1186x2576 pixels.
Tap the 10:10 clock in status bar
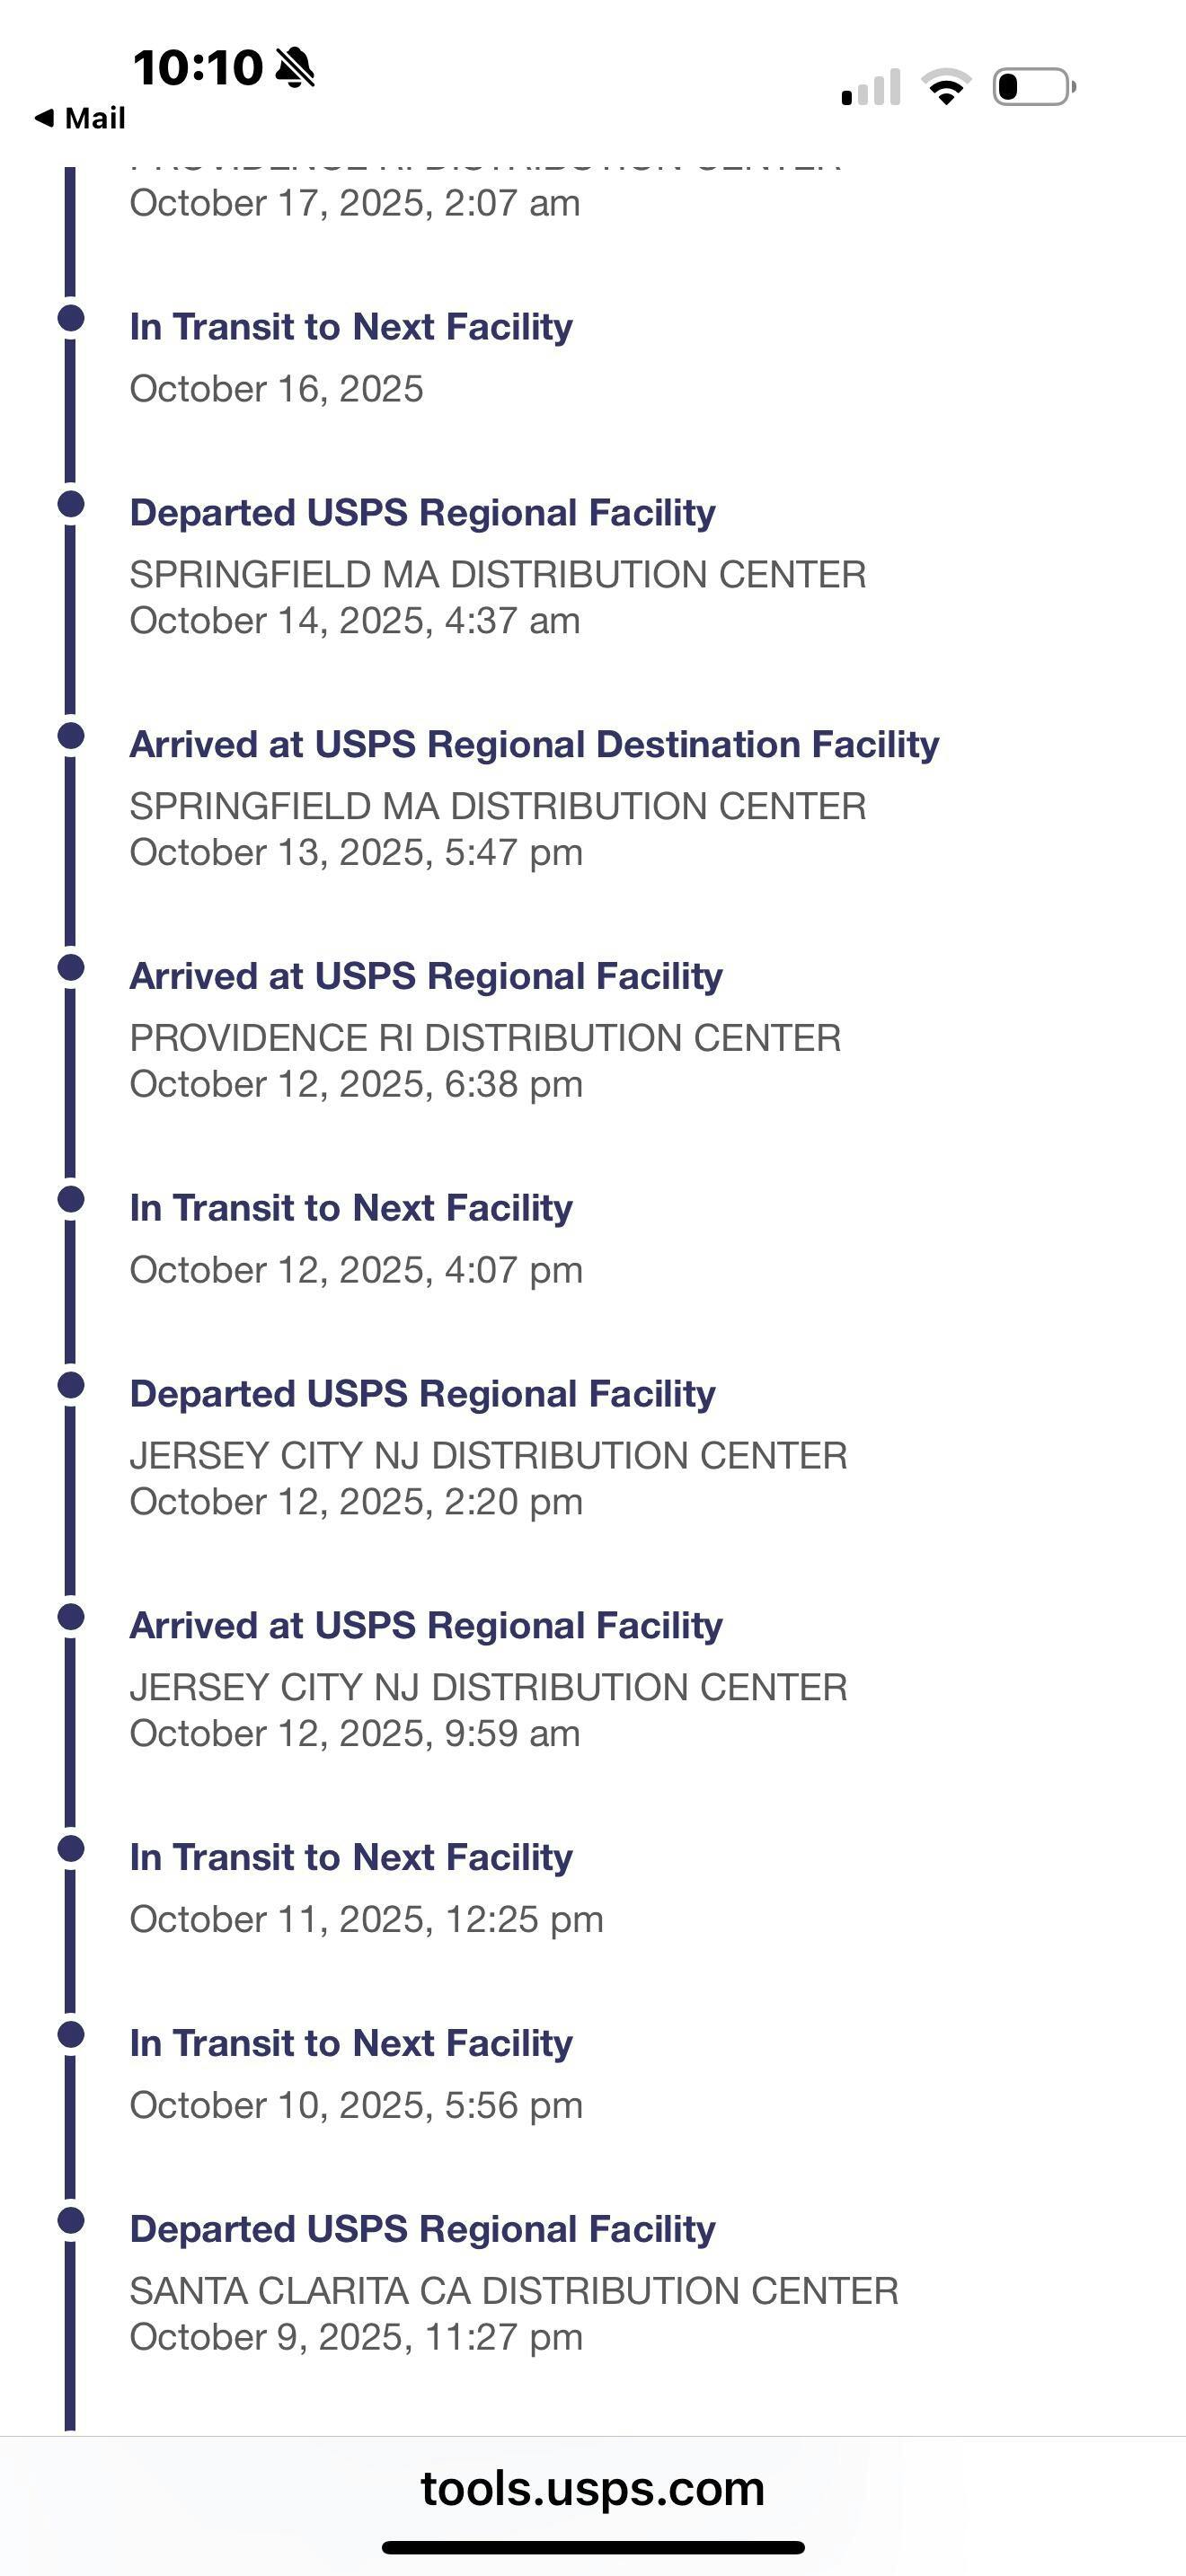point(198,68)
